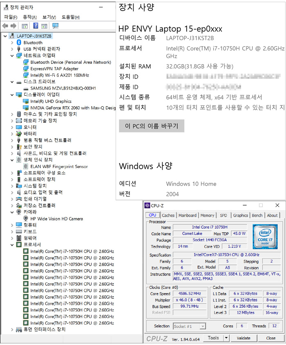Image resolution: width=286 pixels, height=345 pixels.
Task: Click the 키보드 category icon
Action: coord(19,231)
